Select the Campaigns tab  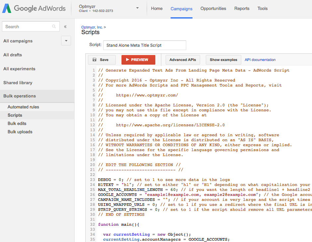click(x=182, y=9)
